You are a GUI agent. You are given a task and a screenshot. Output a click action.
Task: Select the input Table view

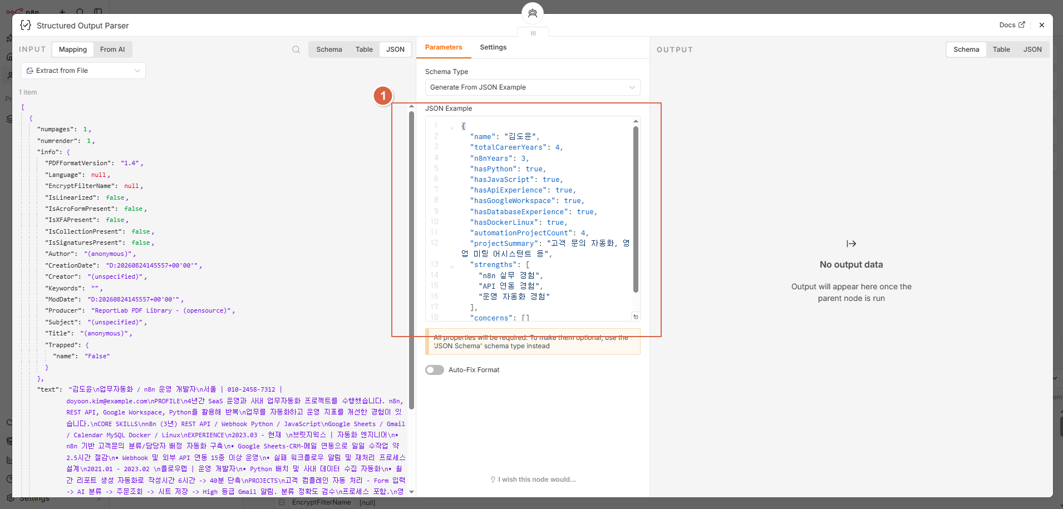pyautogui.click(x=364, y=50)
